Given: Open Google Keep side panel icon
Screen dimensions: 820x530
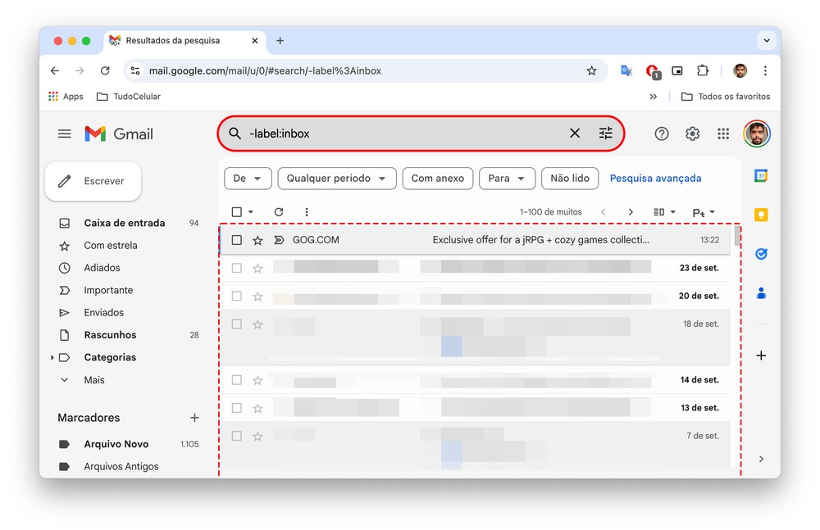Looking at the screenshot, I should 761,215.
